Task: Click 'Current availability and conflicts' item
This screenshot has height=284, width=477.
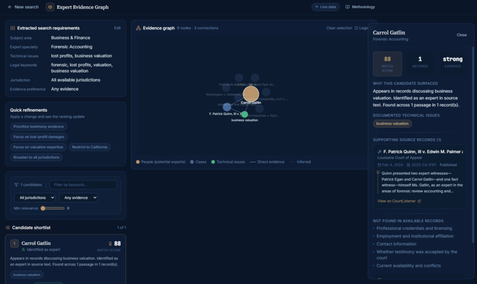Action: [408, 266]
